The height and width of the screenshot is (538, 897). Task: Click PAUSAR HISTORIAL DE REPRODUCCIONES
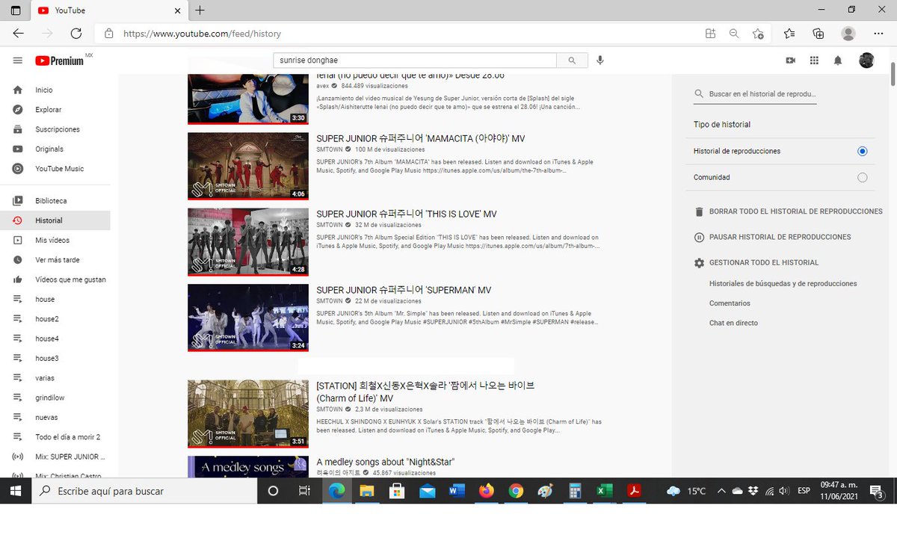click(780, 237)
